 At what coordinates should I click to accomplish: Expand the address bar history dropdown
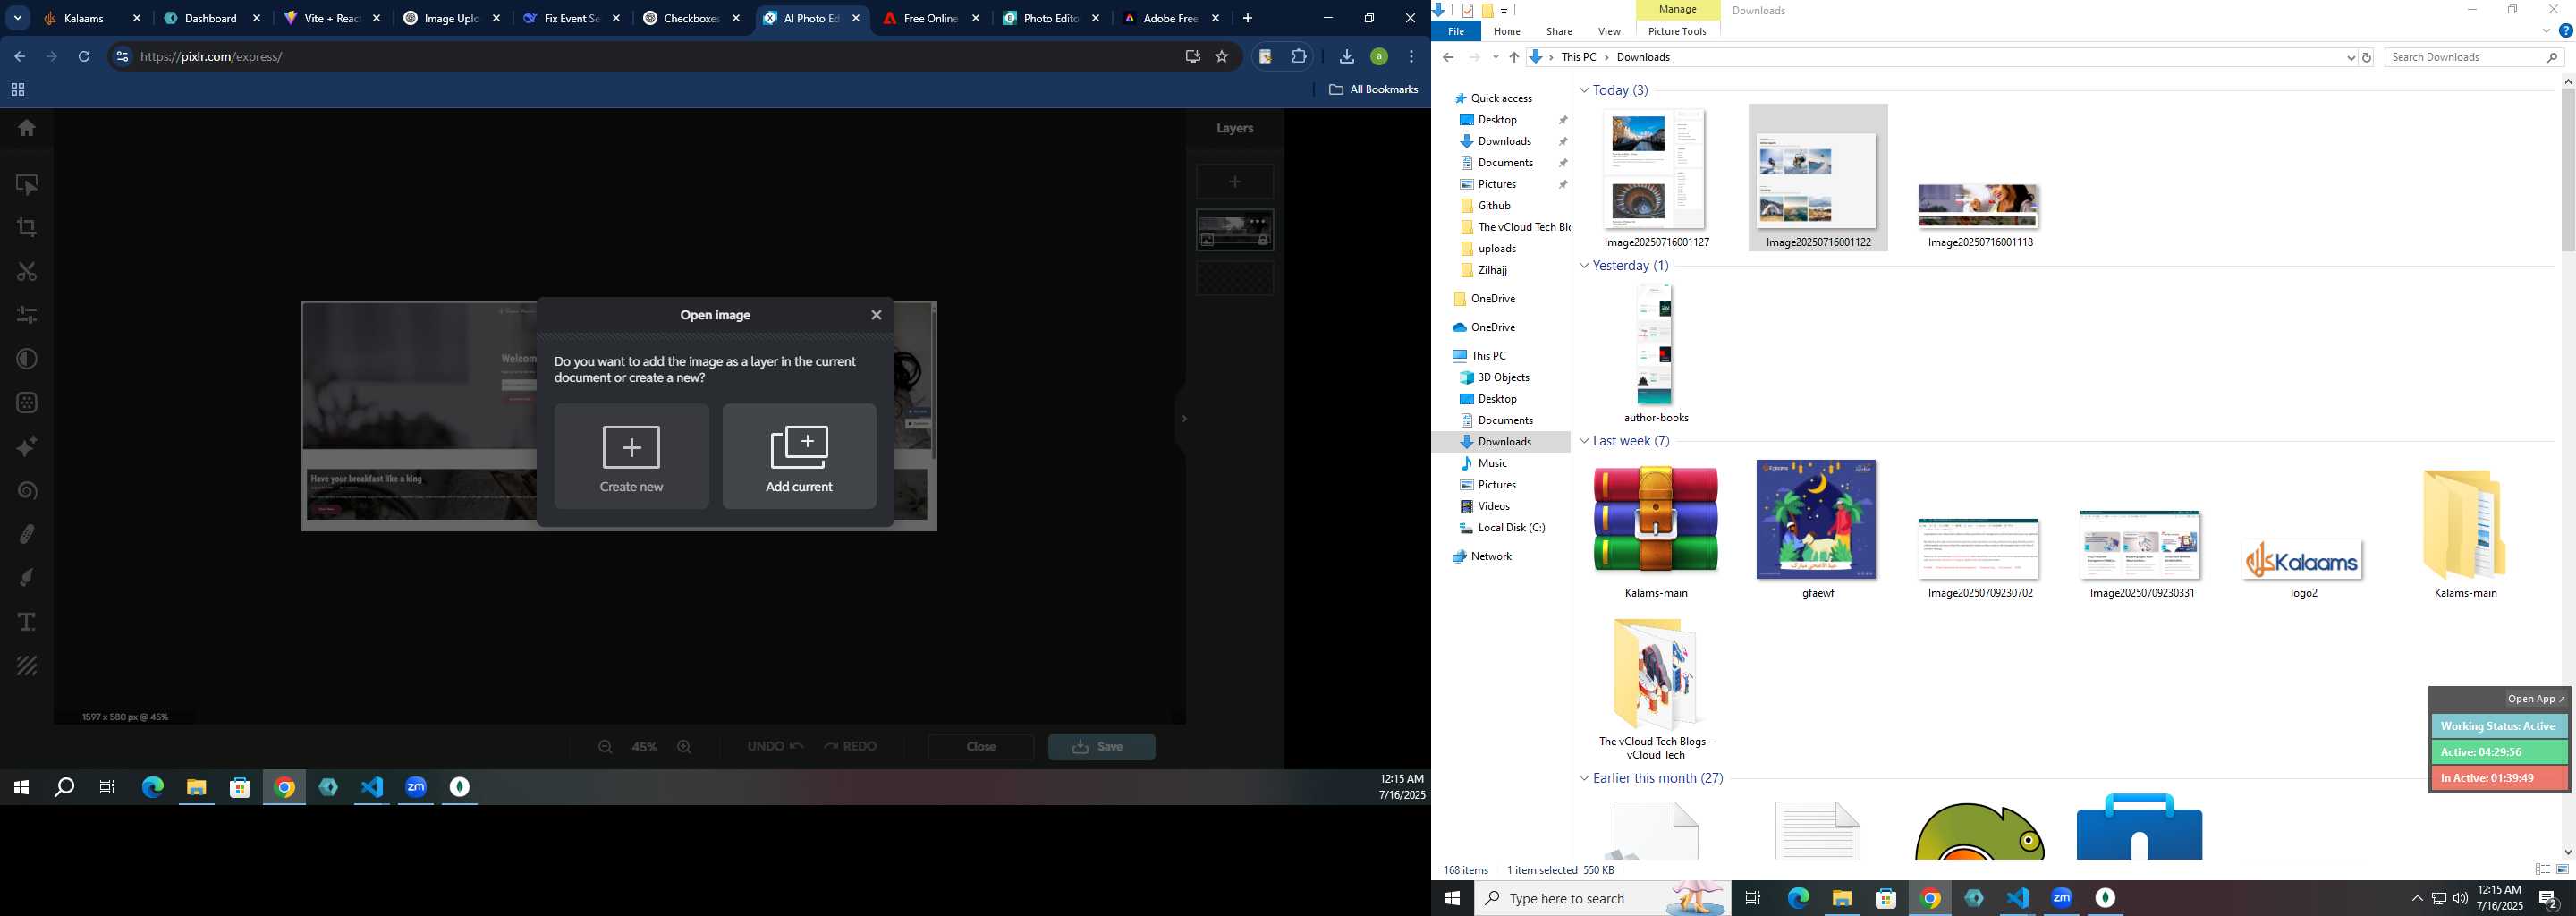tap(2350, 58)
